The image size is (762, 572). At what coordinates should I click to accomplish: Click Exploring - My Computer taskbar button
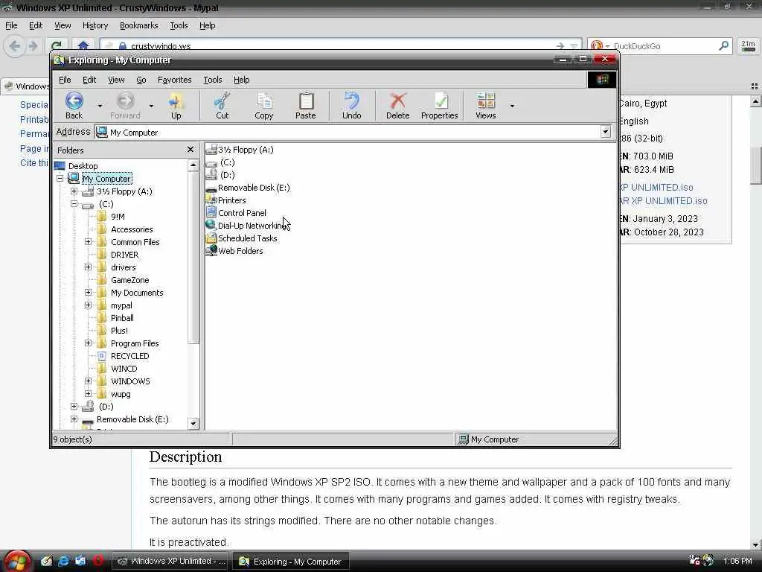(x=291, y=562)
